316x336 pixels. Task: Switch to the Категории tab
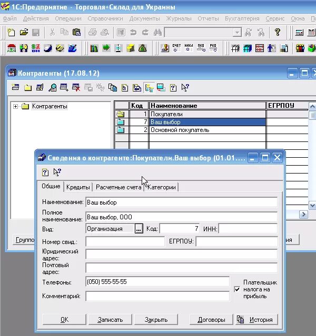162,187
